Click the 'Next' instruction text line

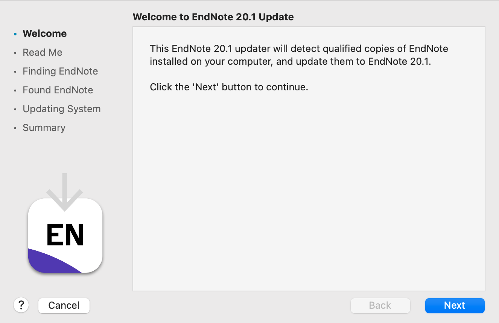tap(229, 87)
